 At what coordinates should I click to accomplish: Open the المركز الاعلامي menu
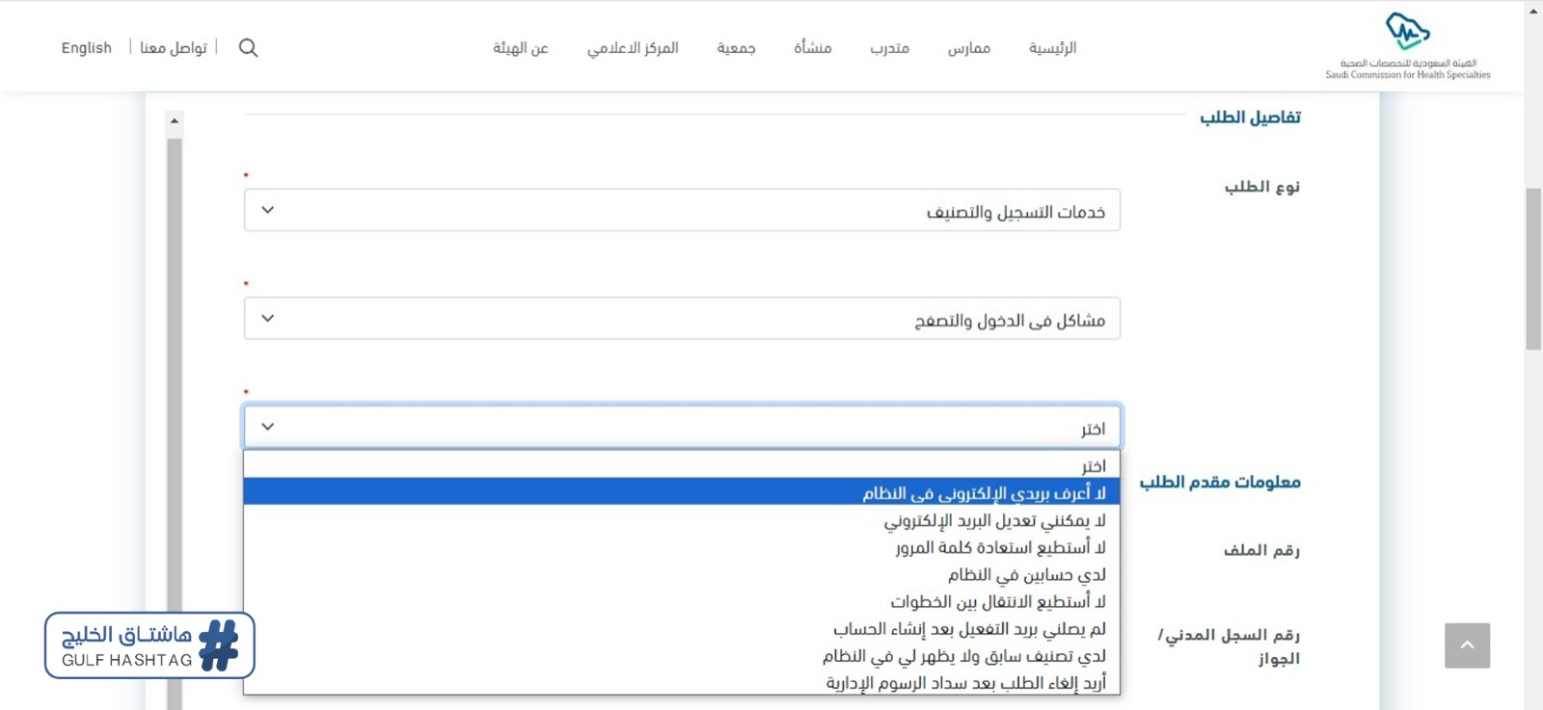point(633,48)
